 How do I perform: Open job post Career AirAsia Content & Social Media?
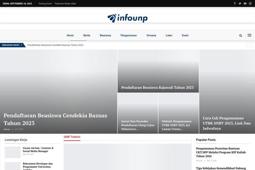tap(38, 150)
